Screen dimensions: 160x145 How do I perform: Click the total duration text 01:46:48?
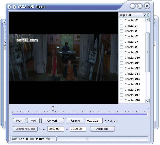pyautogui.click(x=112, y=121)
